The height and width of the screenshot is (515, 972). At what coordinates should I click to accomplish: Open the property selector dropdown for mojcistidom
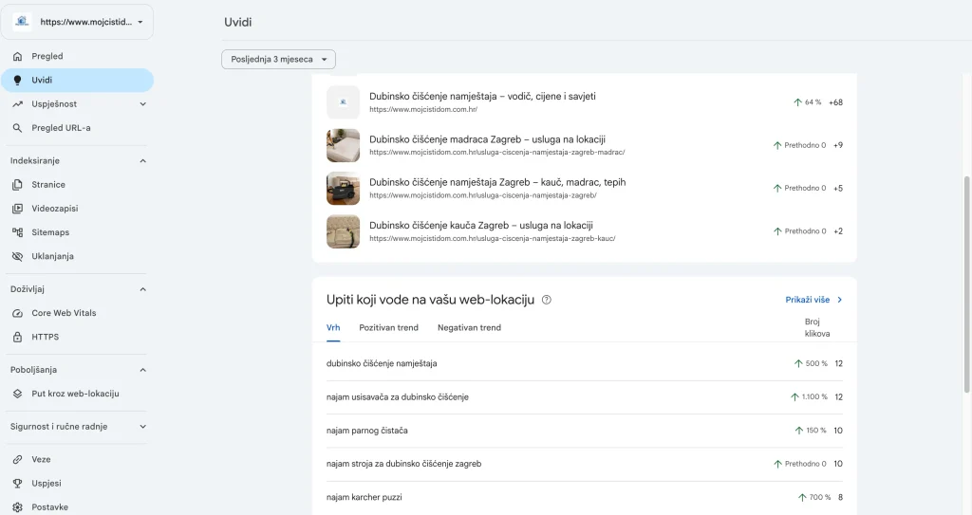[78, 22]
